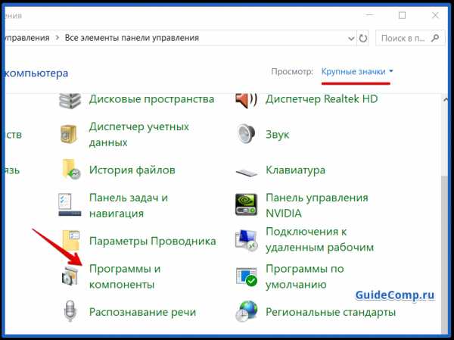454x340 pixels.
Task: Open the address bar history dropdown arrow
Action: point(350,38)
